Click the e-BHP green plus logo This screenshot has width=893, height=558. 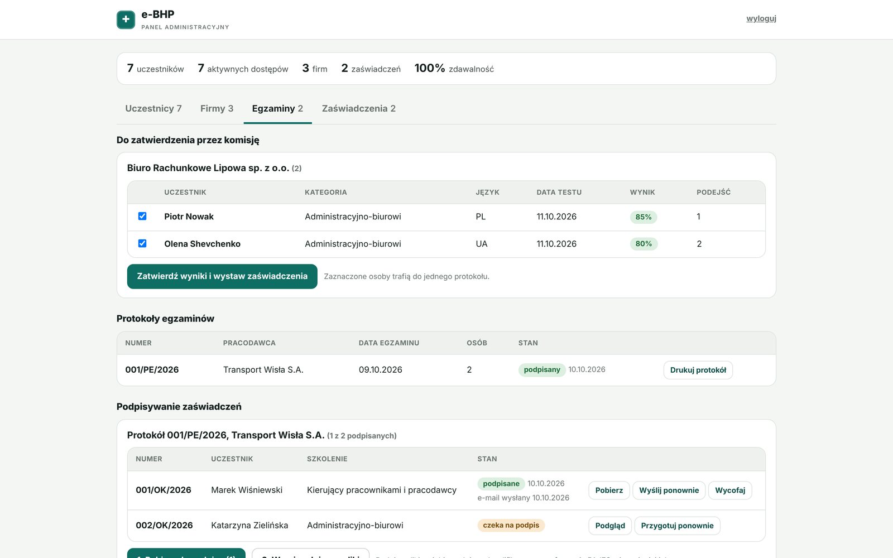[126, 20]
